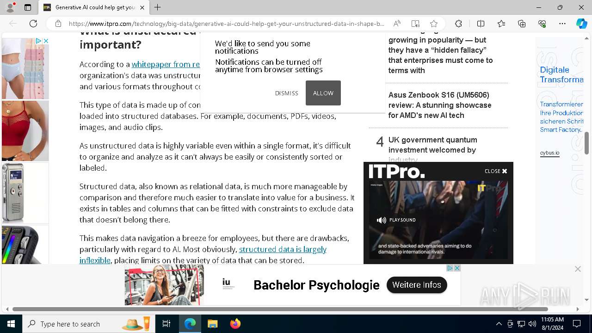Show hidden system tray icons

click(x=499, y=324)
